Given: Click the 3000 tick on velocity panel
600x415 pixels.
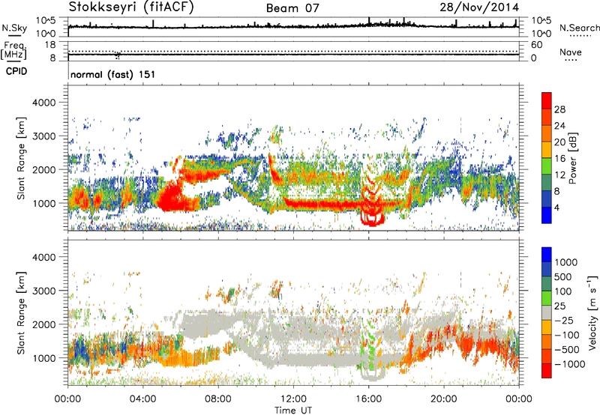Looking at the screenshot, I should tap(43, 291).
